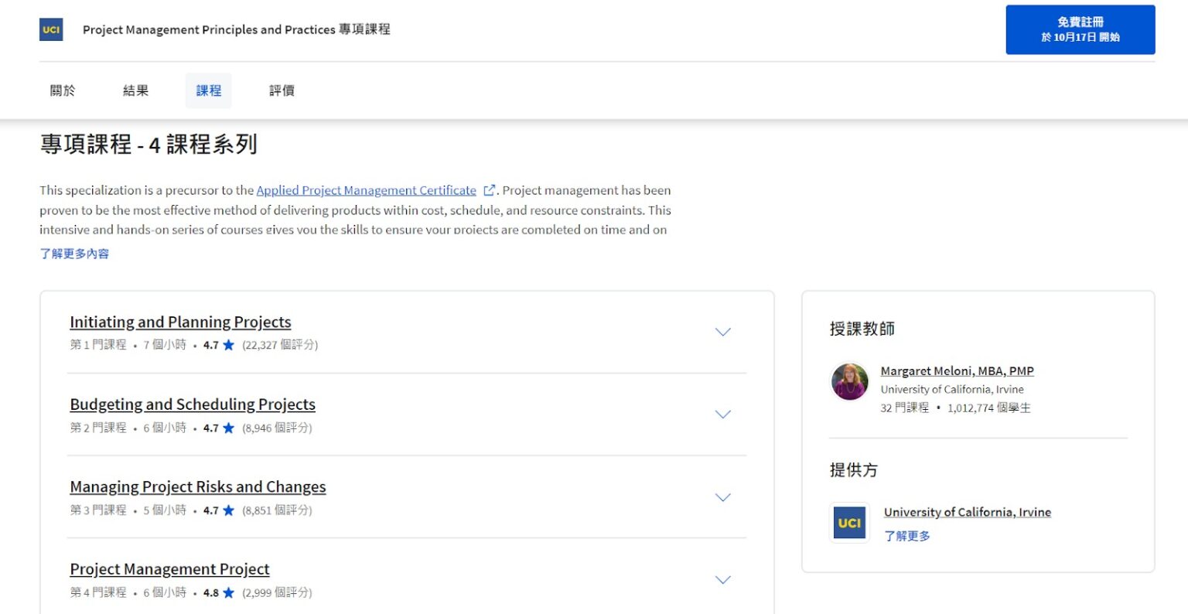Open Margaret Meloni, MBA, PMP instructor page

point(957,370)
